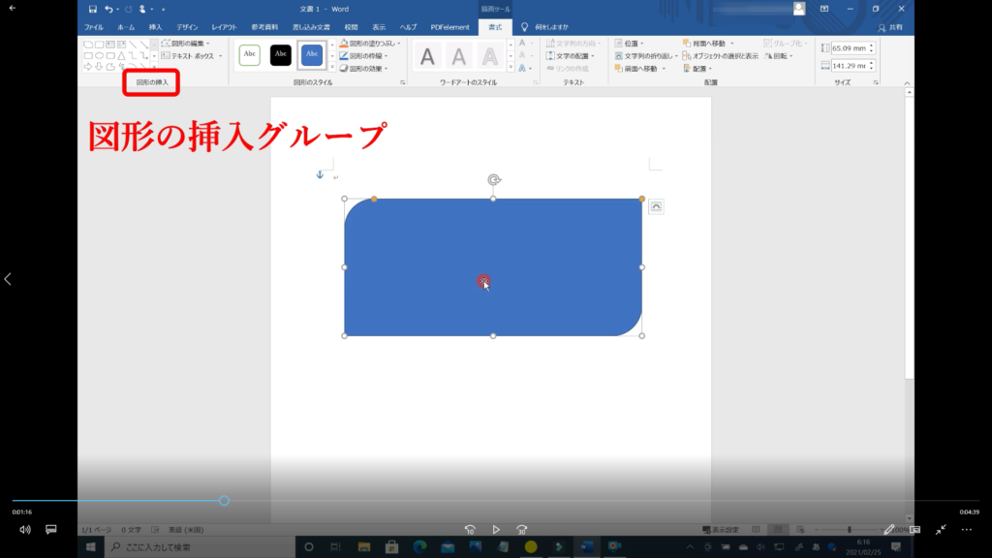Image resolution: width=992 pixels, height=558 pixels.
Task: Click the video progress slider handle
Action: point(224,501)
